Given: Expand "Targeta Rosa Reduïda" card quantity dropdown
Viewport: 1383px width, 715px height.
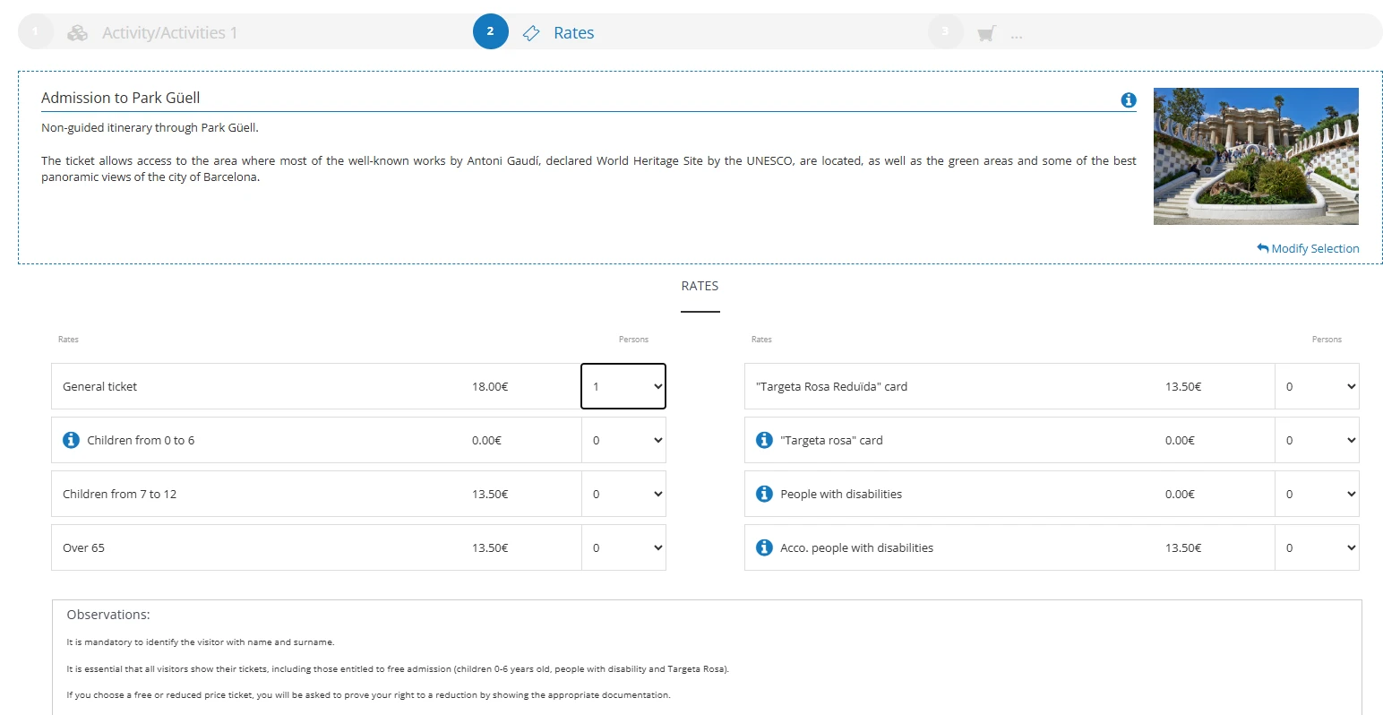Looking at the screenshot, I should (x=1317, y=386).
